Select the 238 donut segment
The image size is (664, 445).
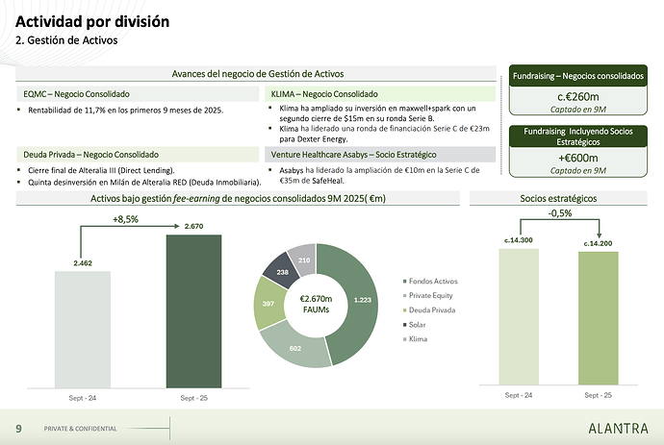[282, 271]
